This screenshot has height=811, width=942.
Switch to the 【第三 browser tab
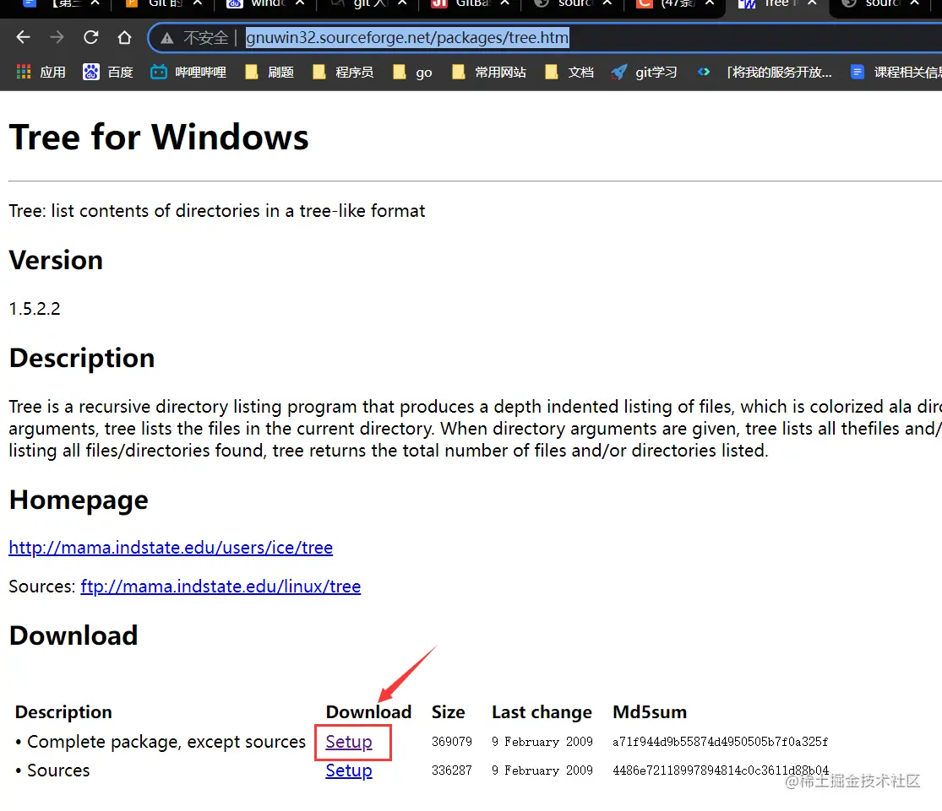click(x=59, y=4)
